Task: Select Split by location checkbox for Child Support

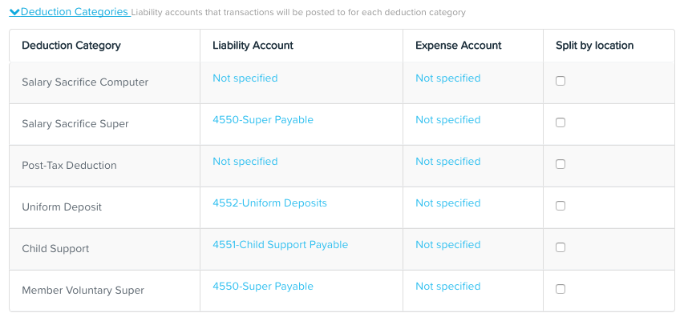Action: tap(561, 247)
